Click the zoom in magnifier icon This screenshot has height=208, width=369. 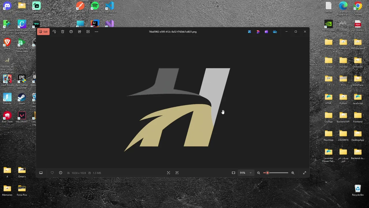click(x=293, y=173)
